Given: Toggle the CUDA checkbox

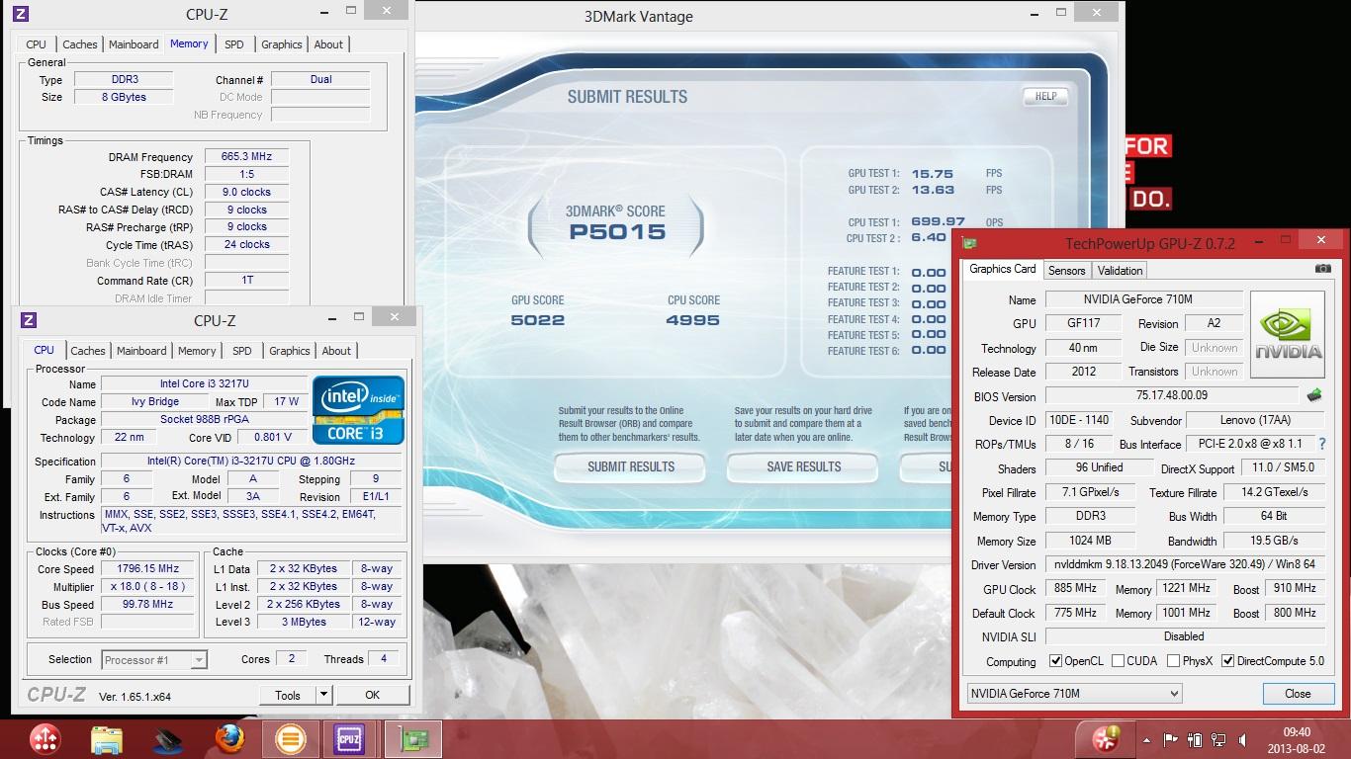Looking at the screenshot, I should [x=1118, y=661].
